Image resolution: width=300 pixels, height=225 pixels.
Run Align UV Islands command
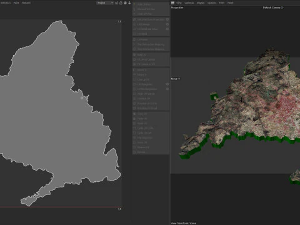(151, 94)
